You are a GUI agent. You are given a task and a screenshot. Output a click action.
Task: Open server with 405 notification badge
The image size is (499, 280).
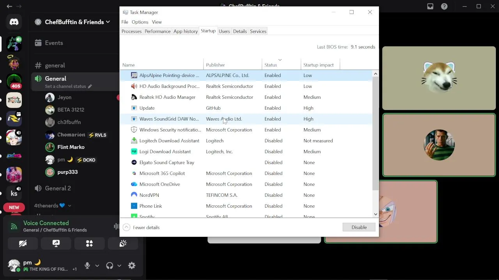click(x=14, y=81)
